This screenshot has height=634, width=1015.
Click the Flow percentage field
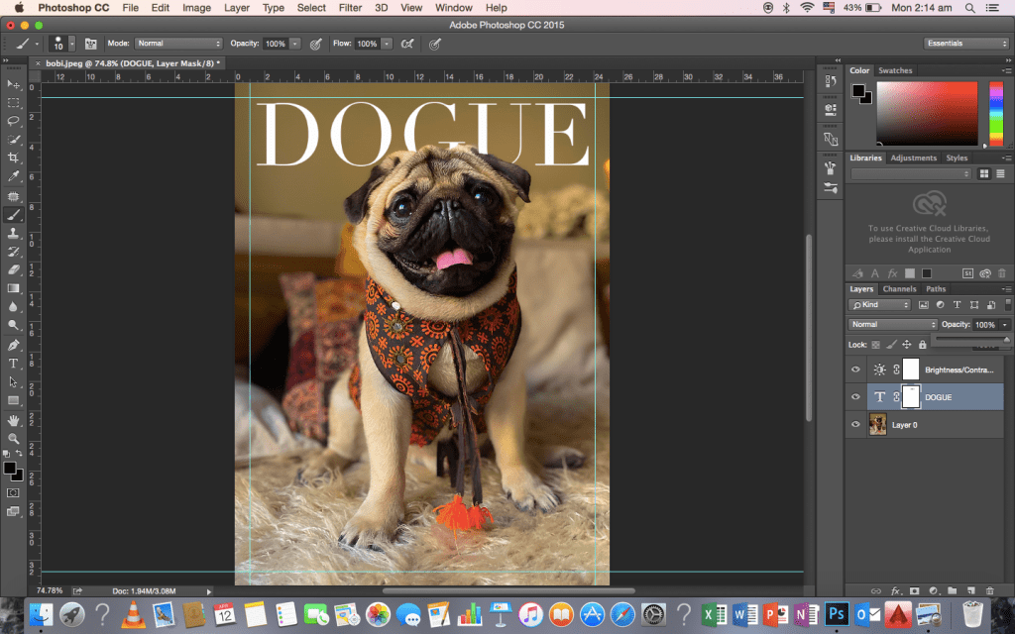(x=367, y=44)
